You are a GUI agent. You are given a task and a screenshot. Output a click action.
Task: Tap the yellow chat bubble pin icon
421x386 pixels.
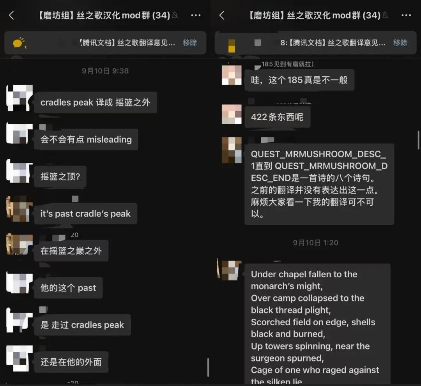pos(19,43)
